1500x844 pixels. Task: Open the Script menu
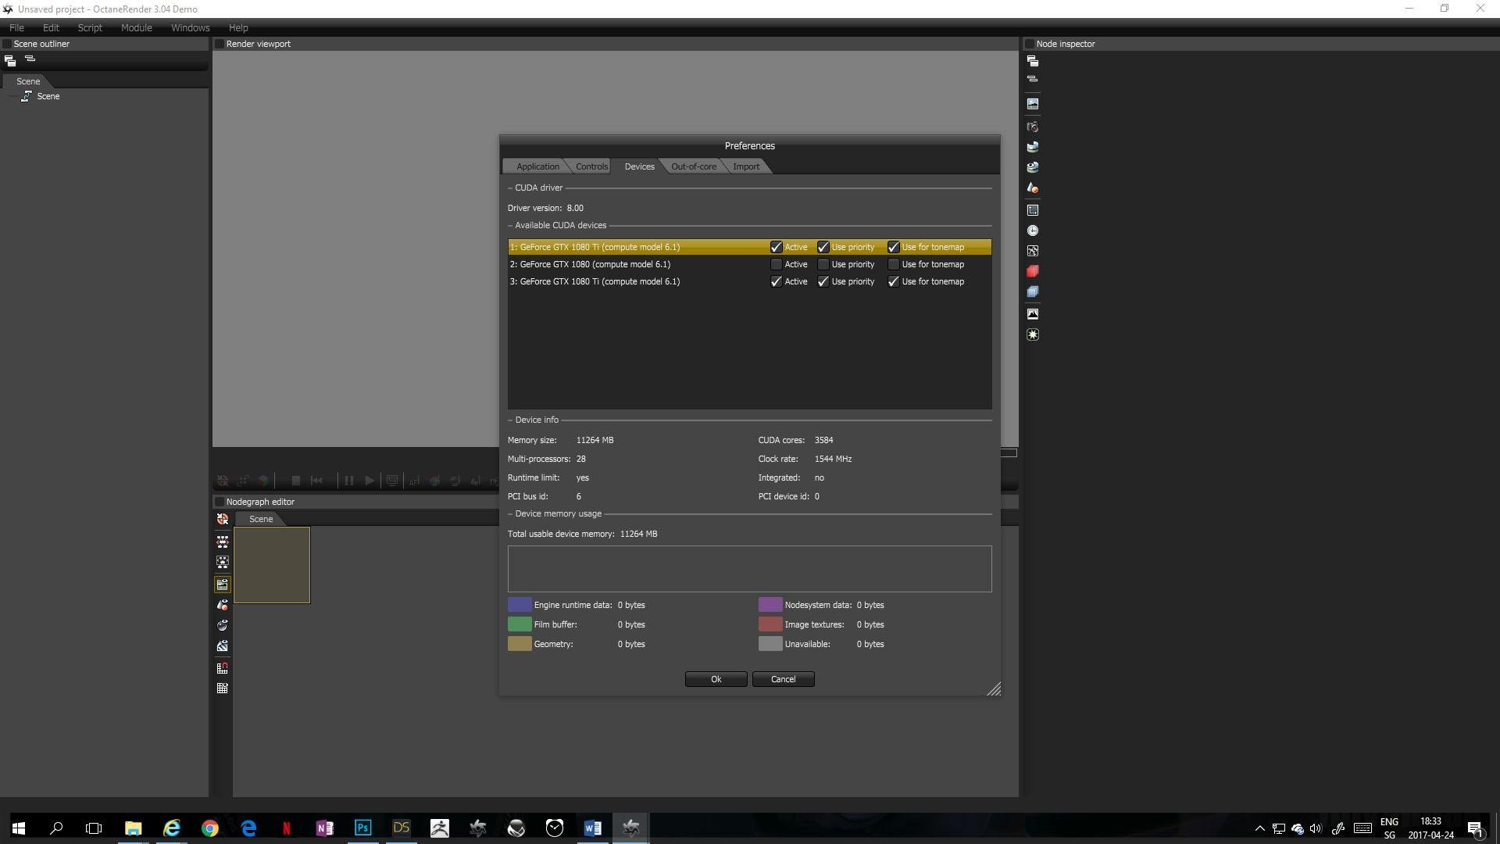[x=89, y=27]
